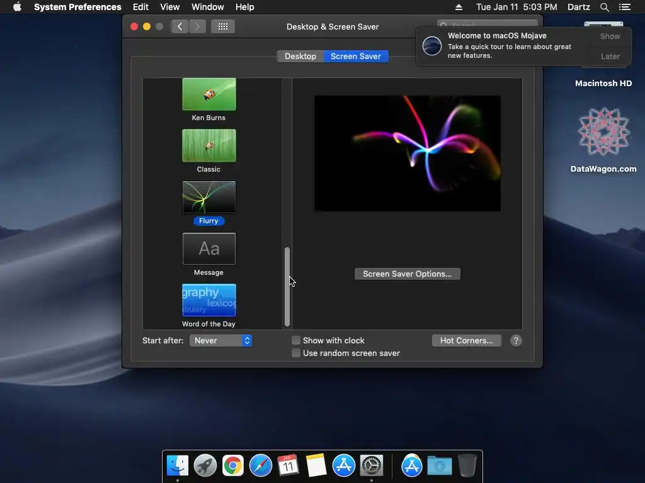Switch to the Desktop tab
645x483 pixels.
(300, 56)
